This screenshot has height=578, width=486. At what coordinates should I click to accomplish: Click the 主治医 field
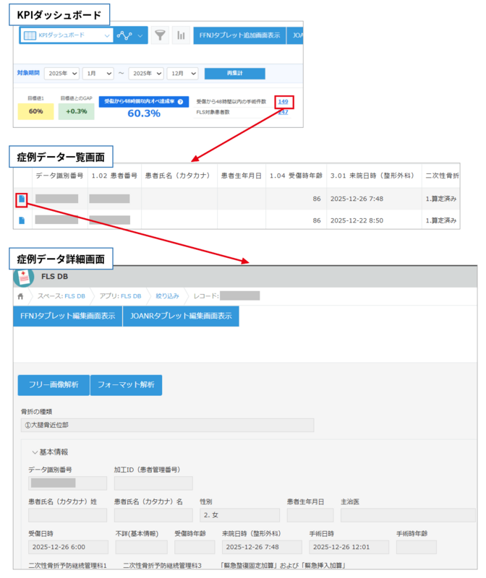click(x=408, y=515)
